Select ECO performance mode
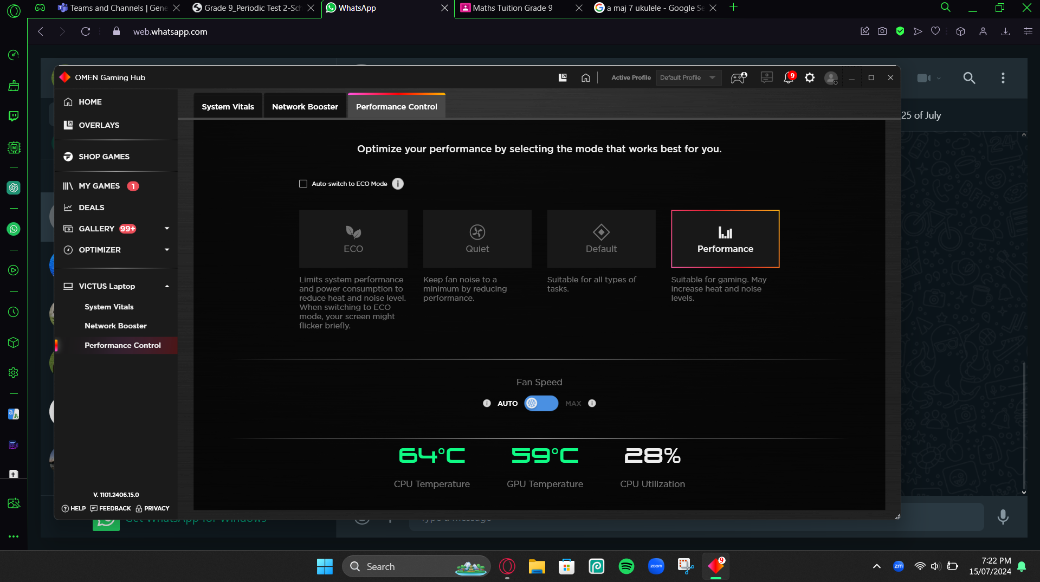The height and width of the screenshot is (582, 1040). pyautogui.click(x=353, y=239)
